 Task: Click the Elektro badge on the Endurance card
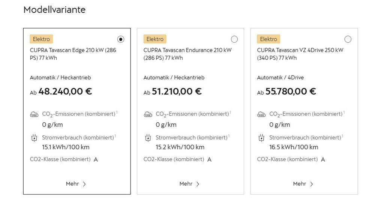(155, 39)
